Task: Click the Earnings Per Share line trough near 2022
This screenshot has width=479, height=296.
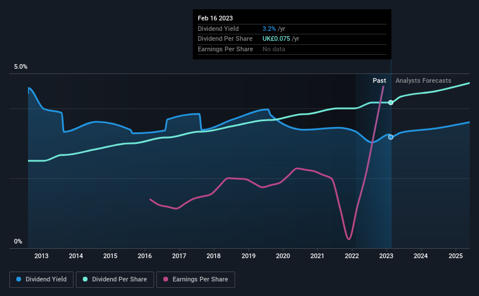Action: pyautogui.click(x=349, y=239)
